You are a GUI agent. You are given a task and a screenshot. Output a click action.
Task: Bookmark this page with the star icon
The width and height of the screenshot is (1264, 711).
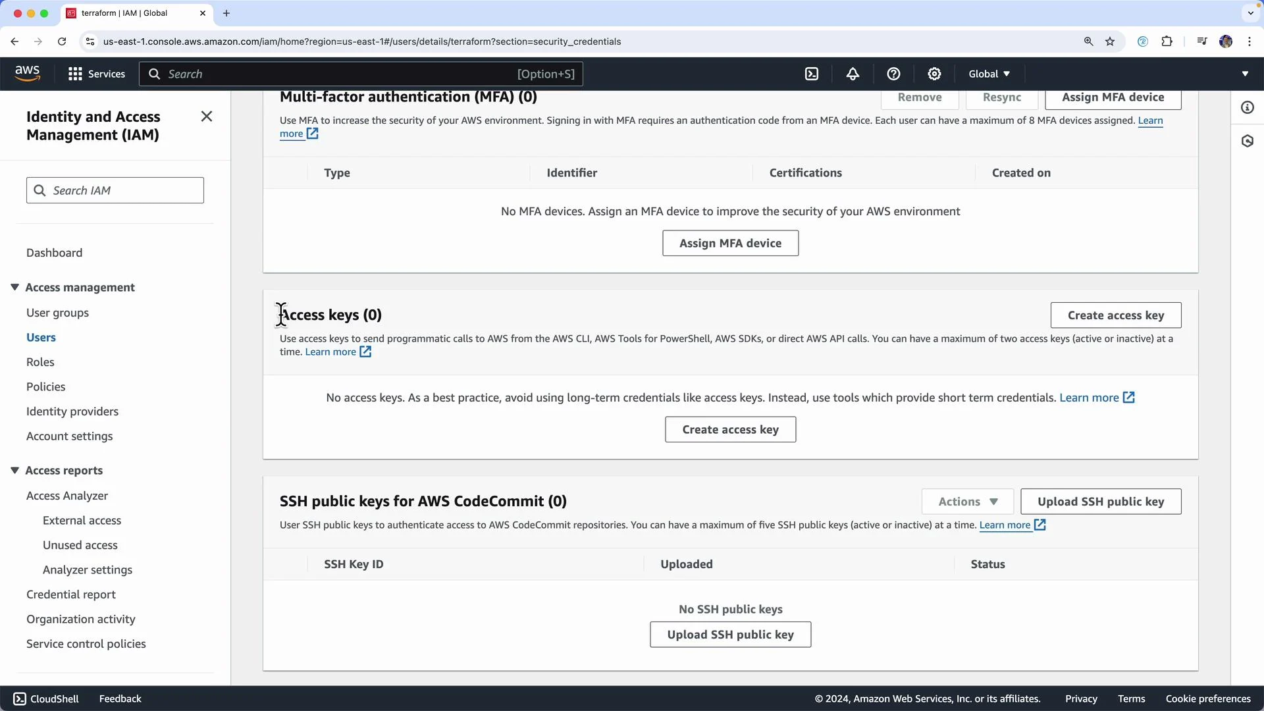[1110, 41]
